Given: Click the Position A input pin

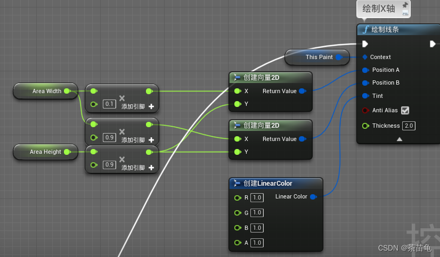Looking at the screenshot, I should [x=365, y=70].
